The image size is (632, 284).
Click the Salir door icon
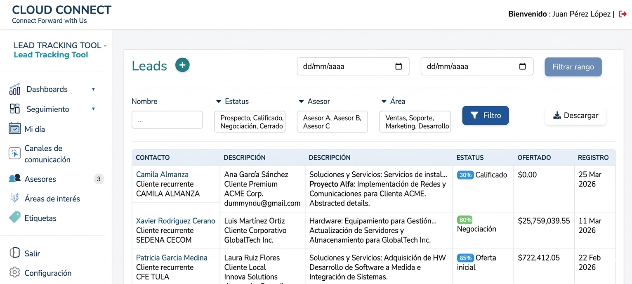(x=14, y=253)
